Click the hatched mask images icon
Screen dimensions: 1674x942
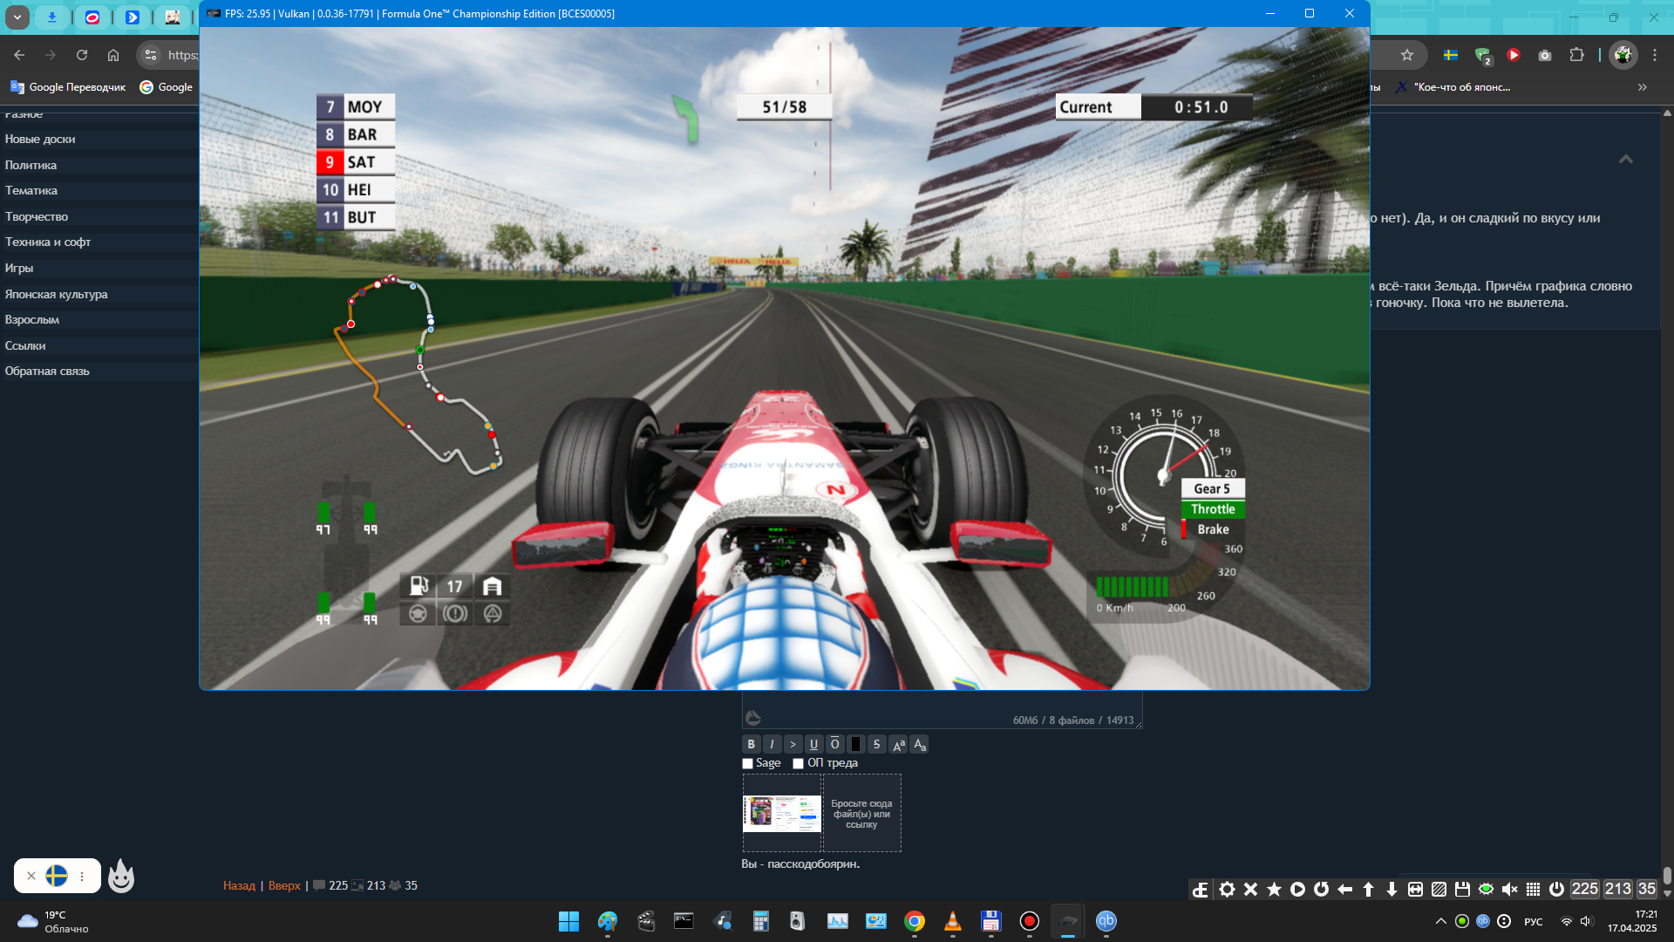pyautogui.click(x=1439, y=889)
